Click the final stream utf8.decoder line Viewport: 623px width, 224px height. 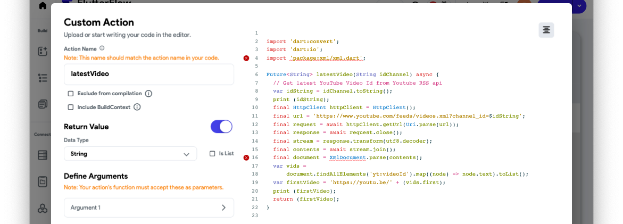tap(353, 141)
